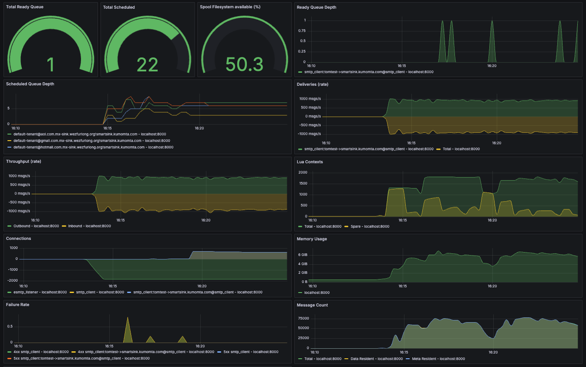This screenshot has height=367, width=586.
Task: Click the Total Ready Queue gauge value 1
Action: coord(51,65)
